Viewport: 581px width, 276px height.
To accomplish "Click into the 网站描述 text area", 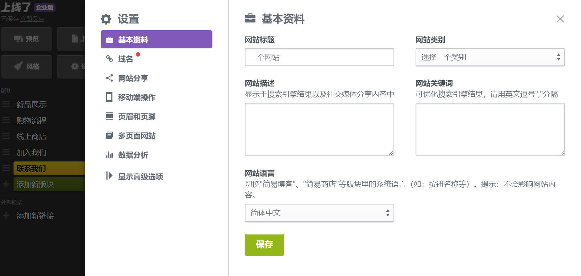I will 319,129.
